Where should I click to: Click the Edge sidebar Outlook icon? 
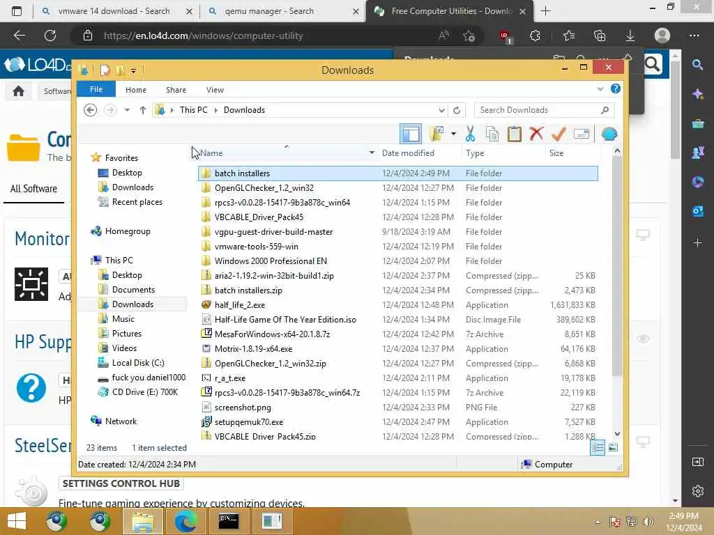pos(697,211)
